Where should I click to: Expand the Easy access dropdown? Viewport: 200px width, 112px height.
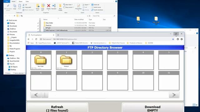(68, 7)
